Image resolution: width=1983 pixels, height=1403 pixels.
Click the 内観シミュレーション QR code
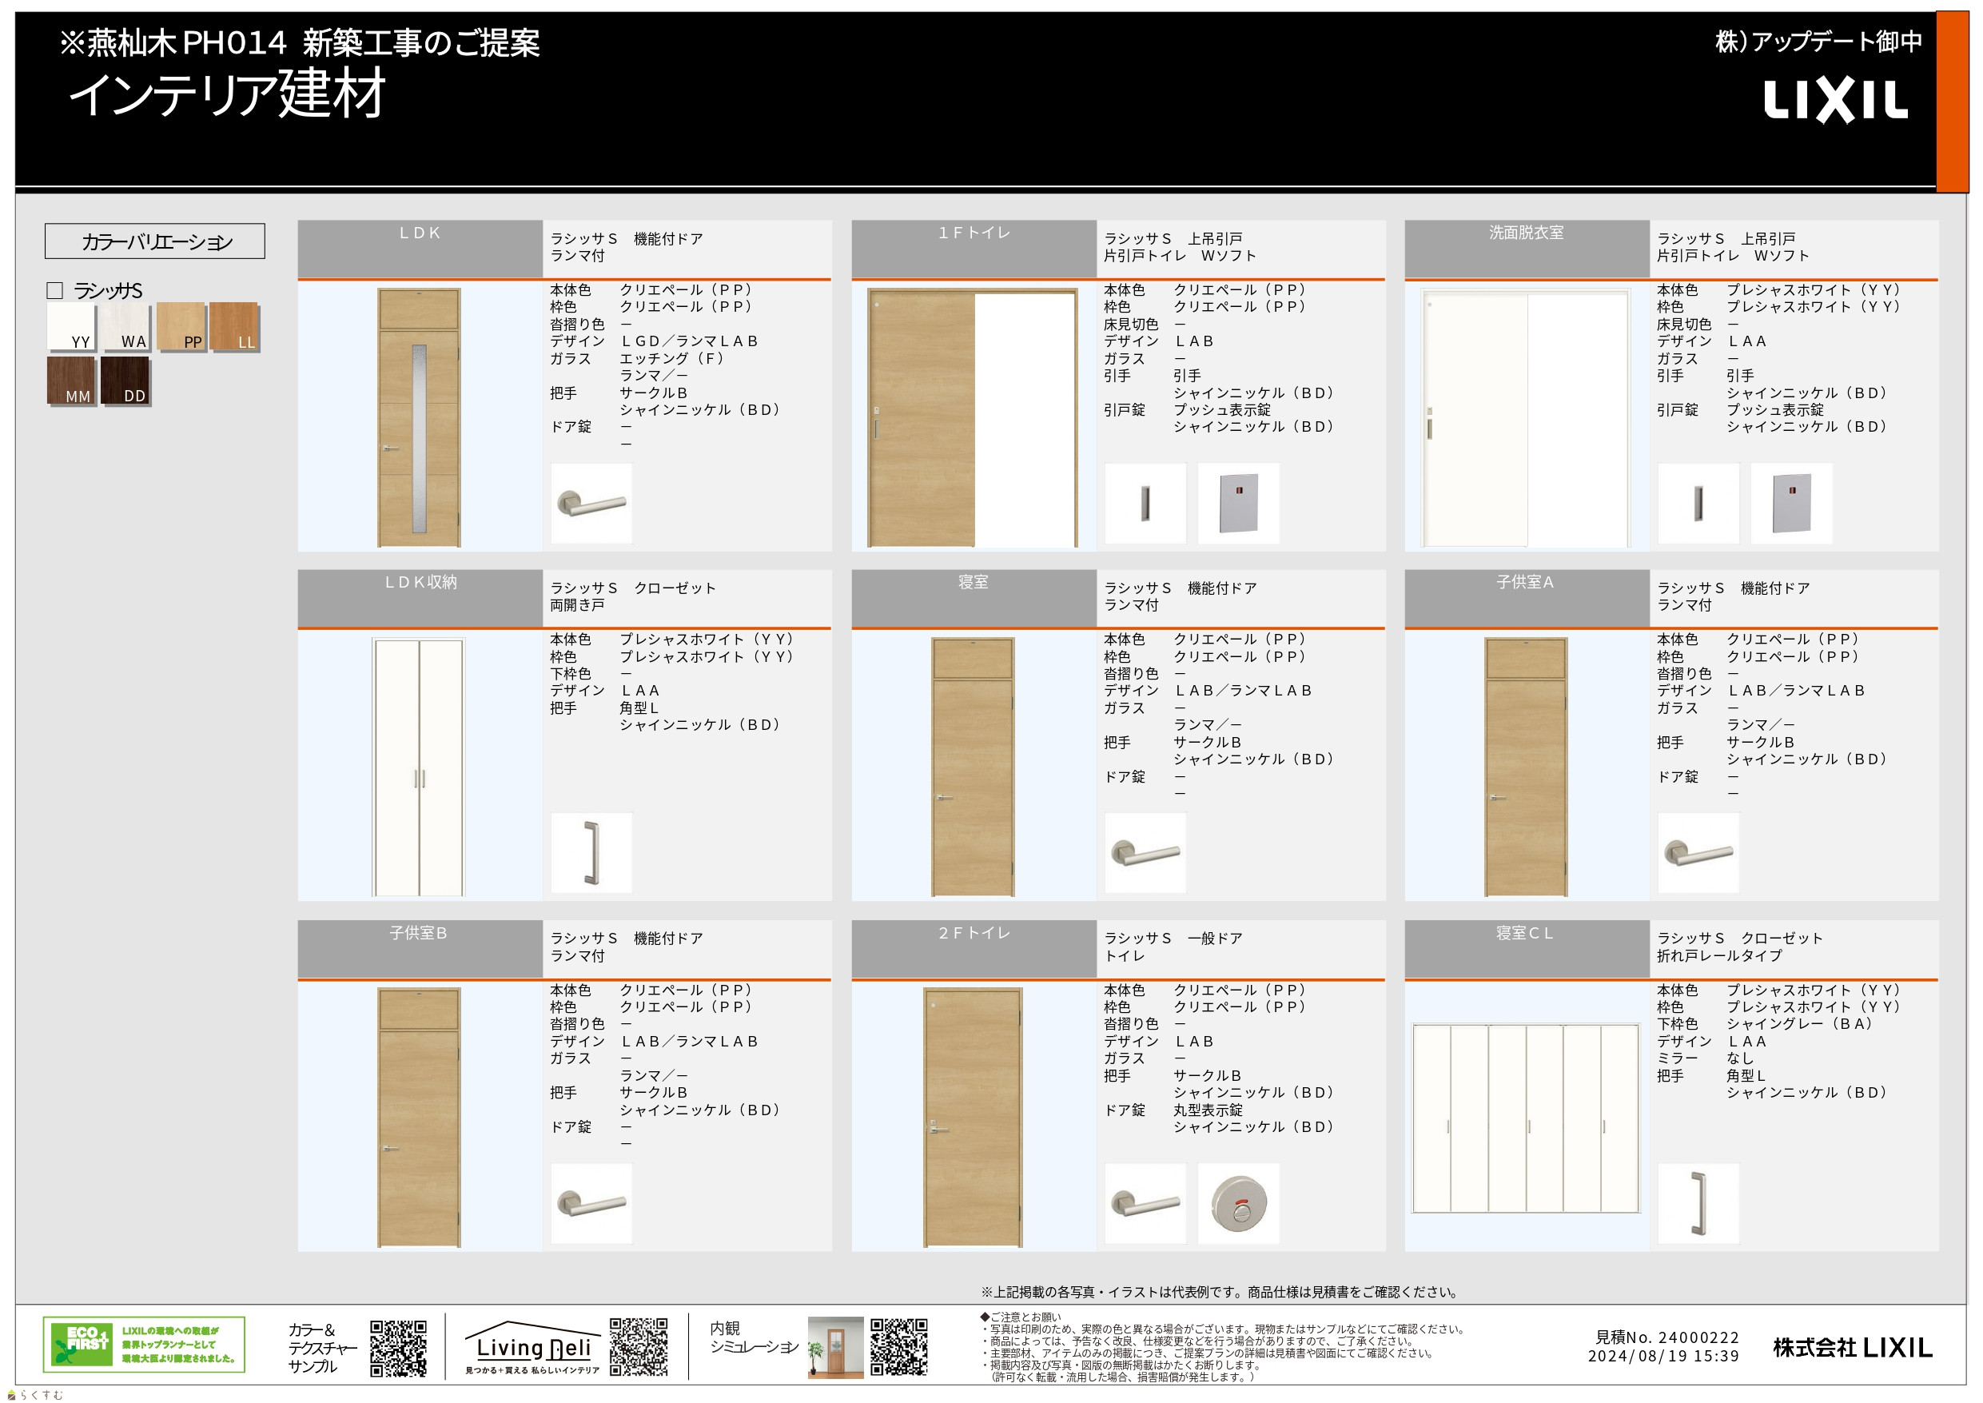pyautogui.click(x=899, y=1348)
